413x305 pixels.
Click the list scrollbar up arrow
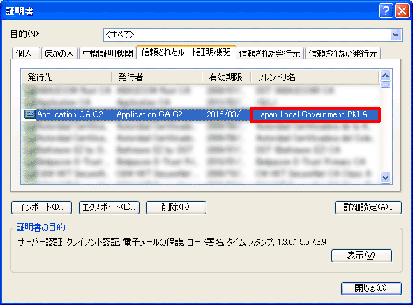pos(386,76)
